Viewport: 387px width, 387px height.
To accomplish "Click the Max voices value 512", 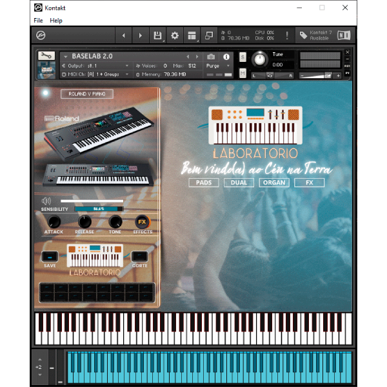I will (192, 66).
